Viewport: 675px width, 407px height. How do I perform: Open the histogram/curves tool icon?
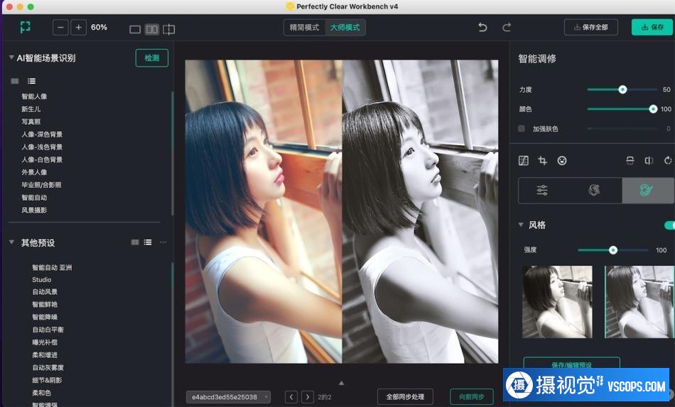tap(524, 161)
